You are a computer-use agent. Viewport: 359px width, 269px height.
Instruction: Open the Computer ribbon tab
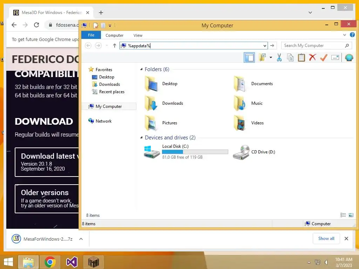[115, 35]
